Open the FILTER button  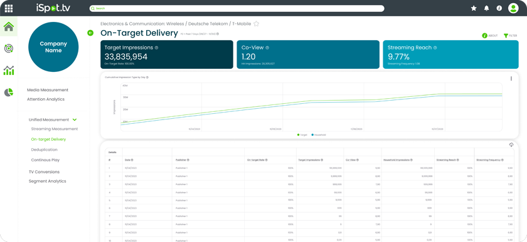tap(510, 36)
